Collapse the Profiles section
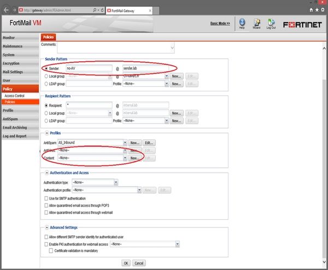The width and height of the screenshot is (328, 270). coord(47,133)
